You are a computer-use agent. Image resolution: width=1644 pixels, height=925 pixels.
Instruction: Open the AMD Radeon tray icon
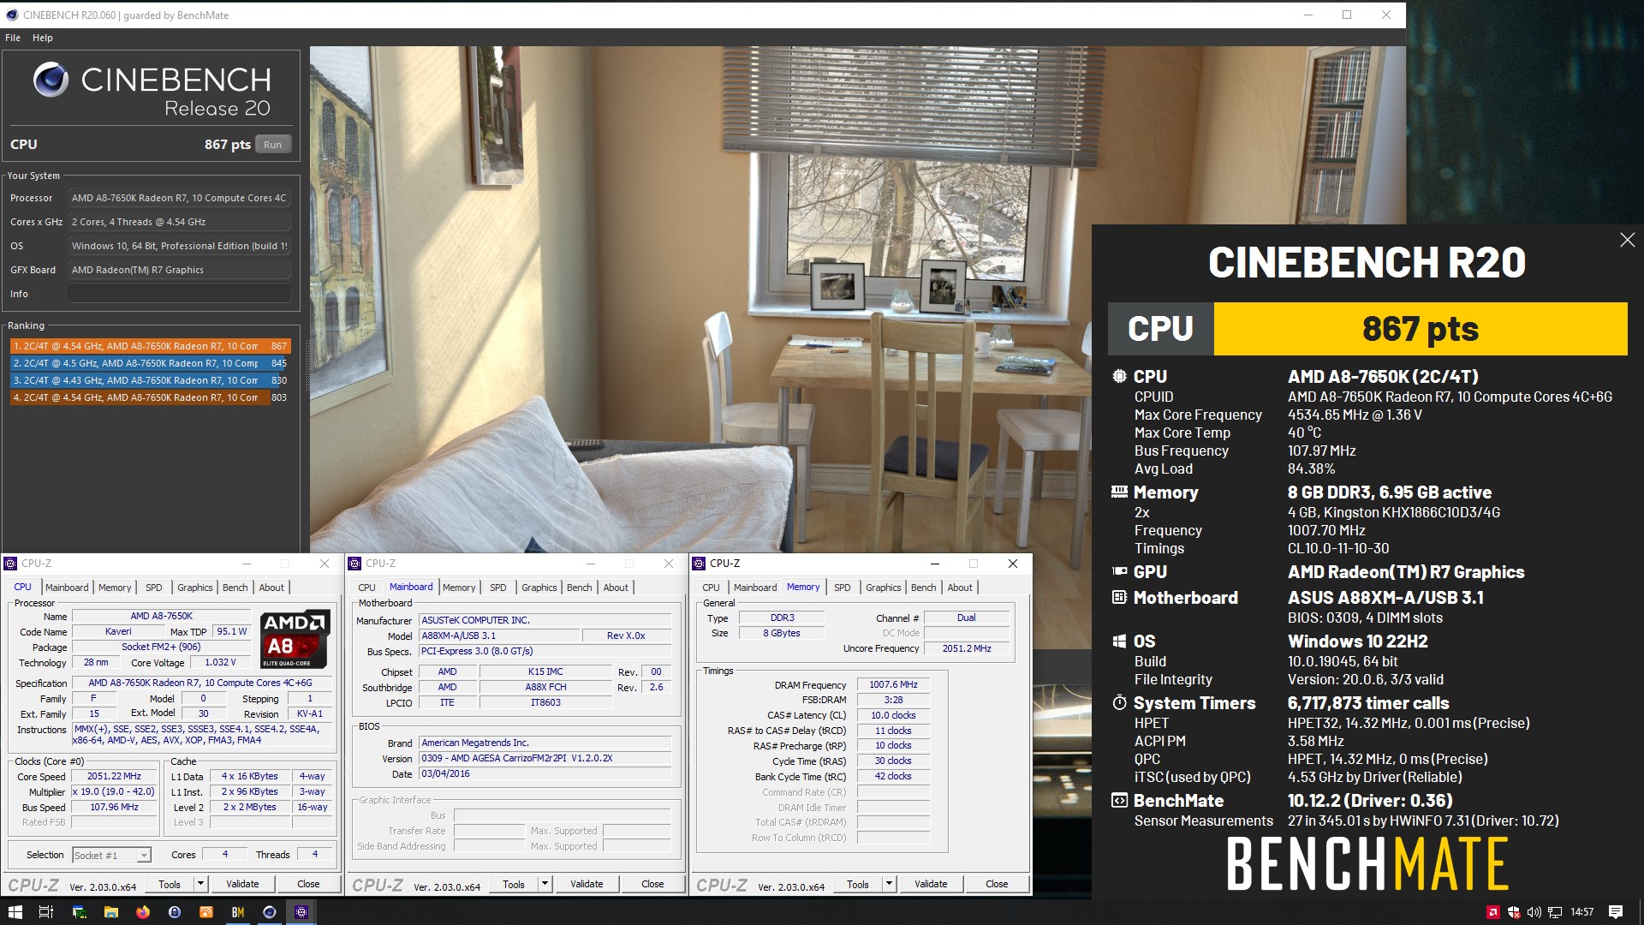pos(1493,912)
